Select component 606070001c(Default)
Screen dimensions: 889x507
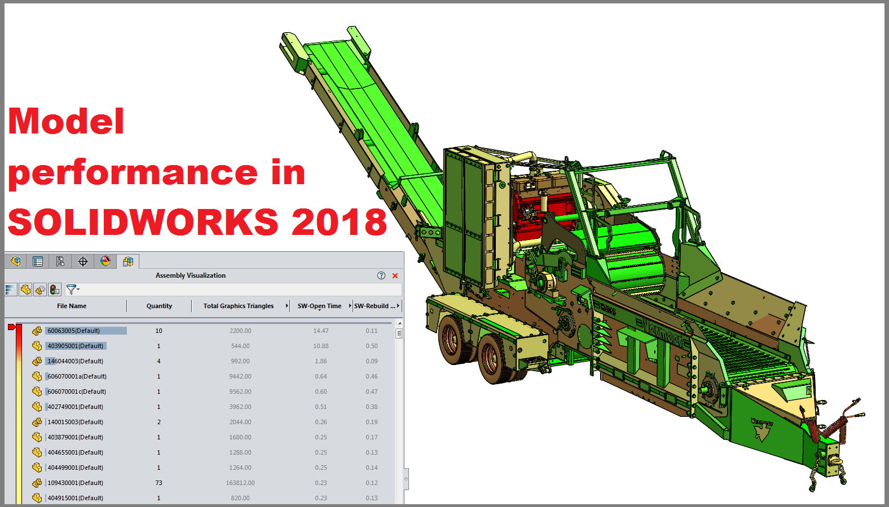(x=77, y=392)
